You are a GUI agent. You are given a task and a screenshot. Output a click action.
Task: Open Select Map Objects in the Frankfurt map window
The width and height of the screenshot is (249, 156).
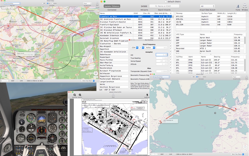88,81
